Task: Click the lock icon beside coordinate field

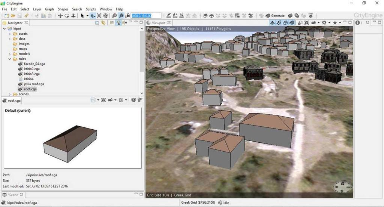Action: [127, 16]
